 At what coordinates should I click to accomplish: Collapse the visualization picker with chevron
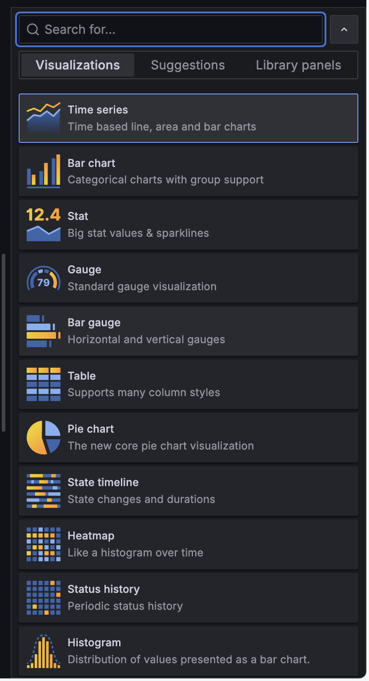coord(344,29)
